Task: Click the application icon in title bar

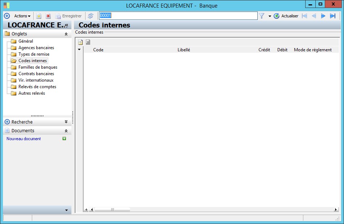Action: [x=7, y=5]
